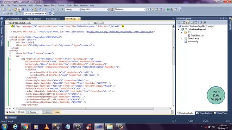Click the vertical scrollbar of the code editor
The image size is (232, 130).
click(x=173, y=48)
